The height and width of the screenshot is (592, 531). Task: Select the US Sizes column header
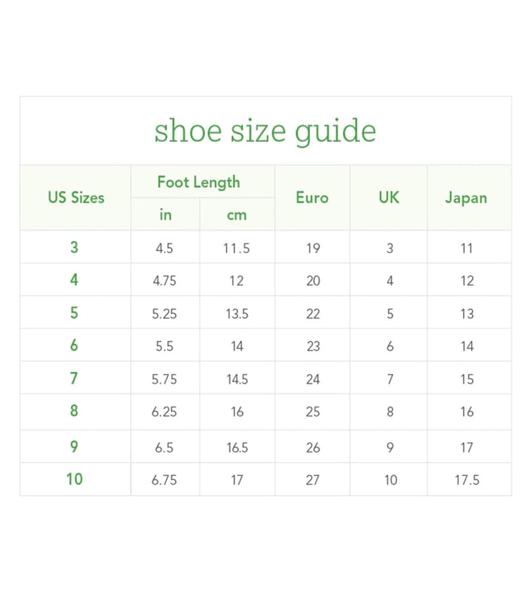point(76,198)
